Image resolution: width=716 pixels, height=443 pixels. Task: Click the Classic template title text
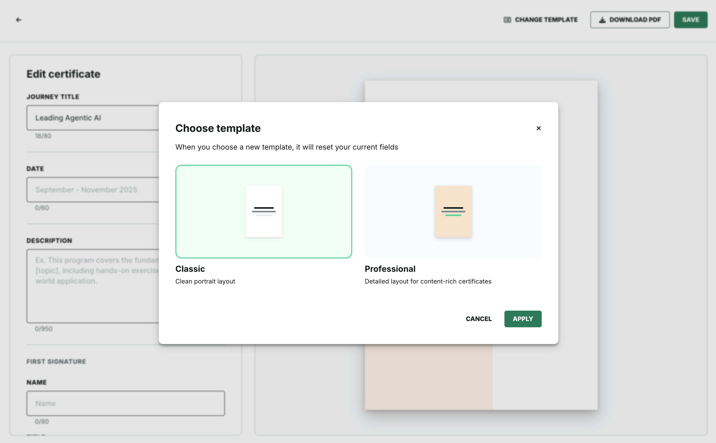190,269
